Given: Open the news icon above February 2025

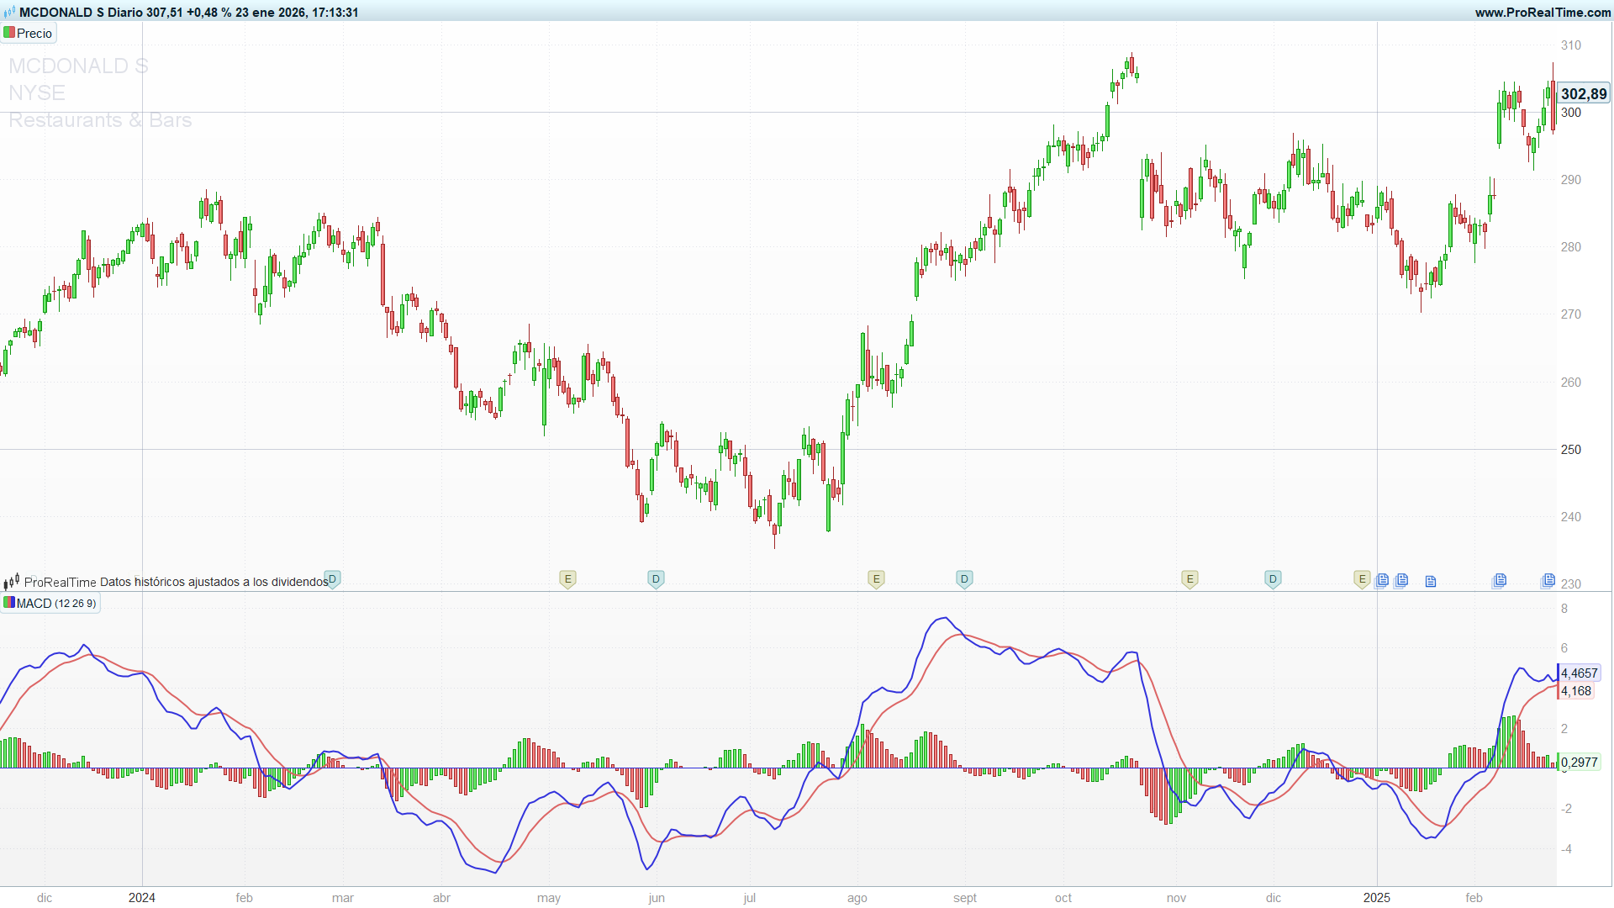Looking at the screenshot, I should tap(1500, 580).
